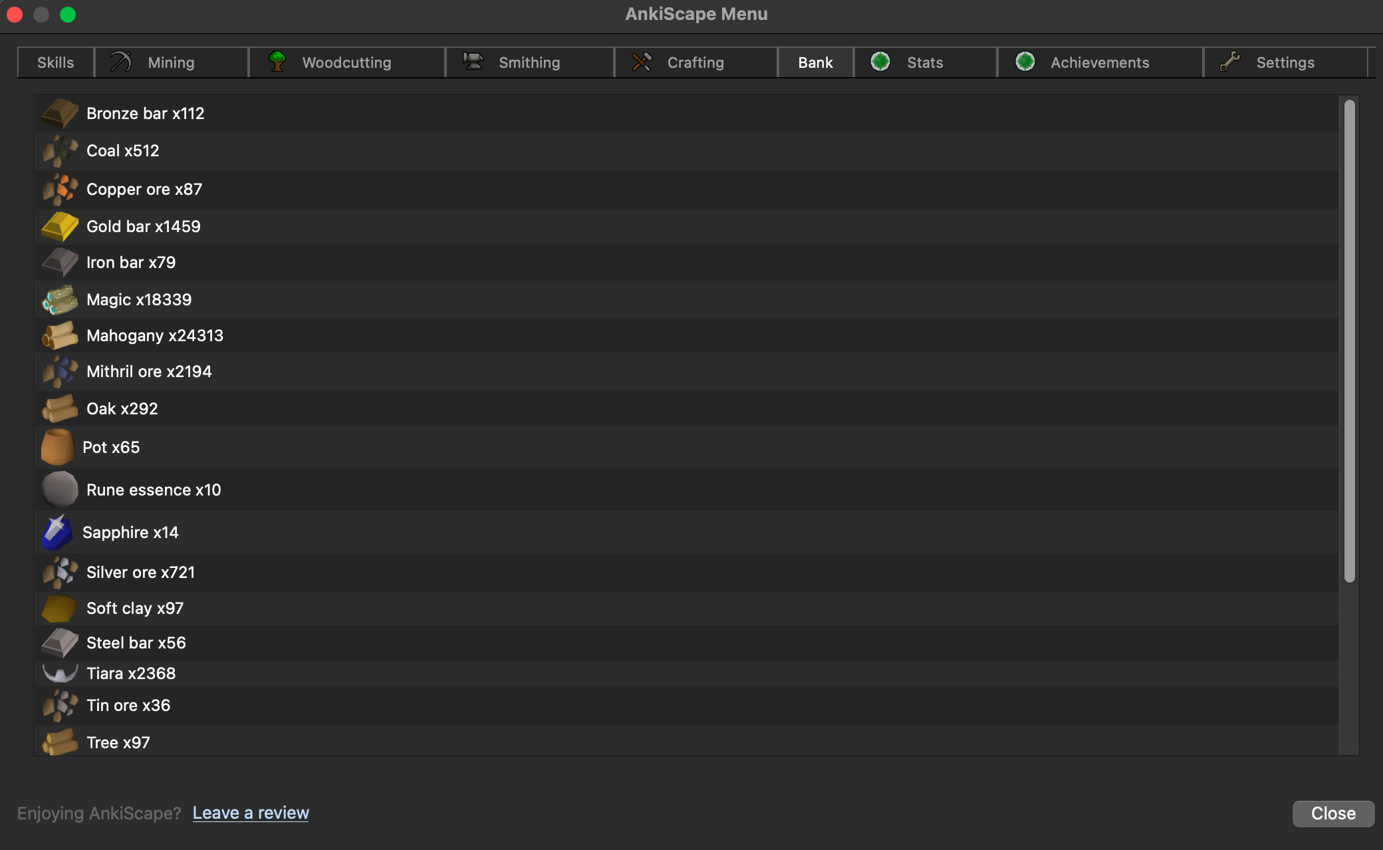Click the Mining pickaxe icon

(x=120, y=62)
